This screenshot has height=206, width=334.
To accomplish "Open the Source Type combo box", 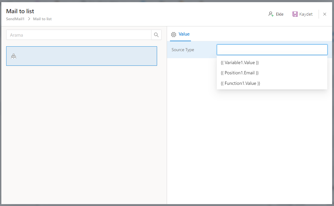I will pos(272,50).
